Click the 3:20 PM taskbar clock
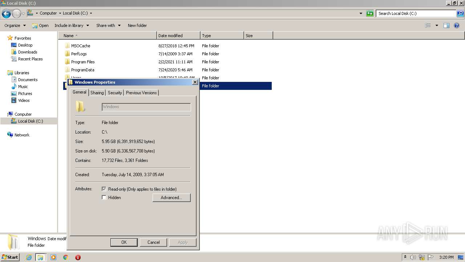 click(x=446, y=257)
